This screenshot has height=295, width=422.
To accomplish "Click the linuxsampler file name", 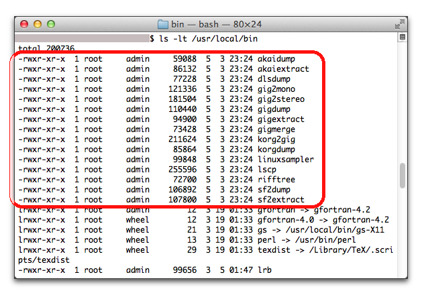I will [x=286, y=160].
